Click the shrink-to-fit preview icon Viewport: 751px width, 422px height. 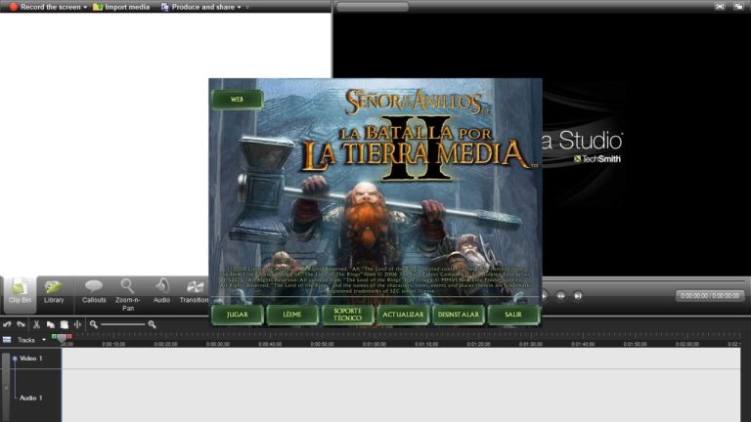coord(720,6)
